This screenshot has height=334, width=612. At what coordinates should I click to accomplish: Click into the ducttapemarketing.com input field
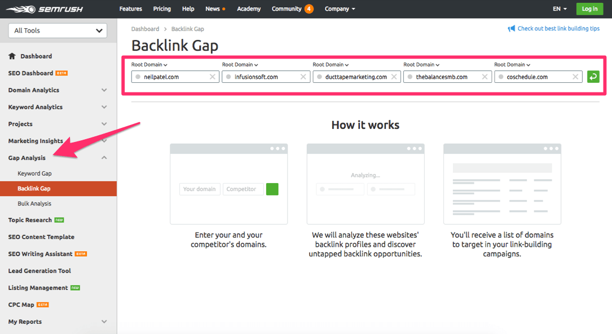(x=356, y=77)
